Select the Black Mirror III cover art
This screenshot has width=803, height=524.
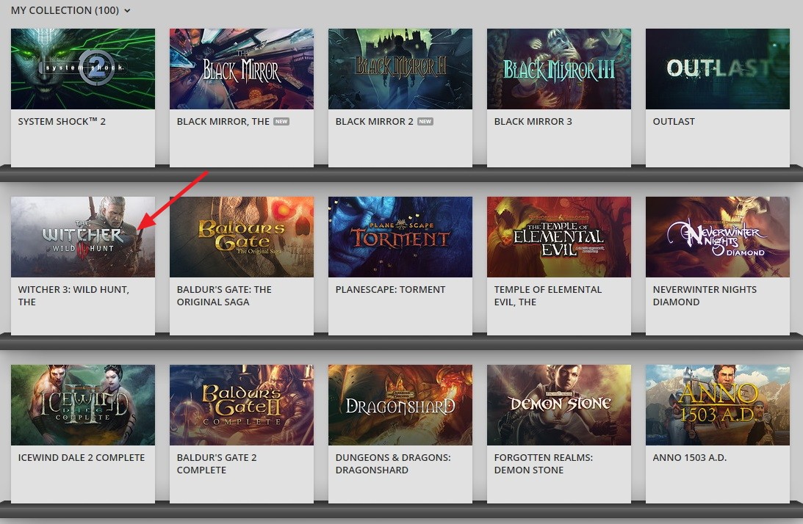pyautogui.click(x=559, y=68)
